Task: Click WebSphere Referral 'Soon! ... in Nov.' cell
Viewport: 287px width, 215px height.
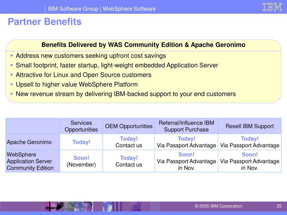Action: (x=186, y=161)
